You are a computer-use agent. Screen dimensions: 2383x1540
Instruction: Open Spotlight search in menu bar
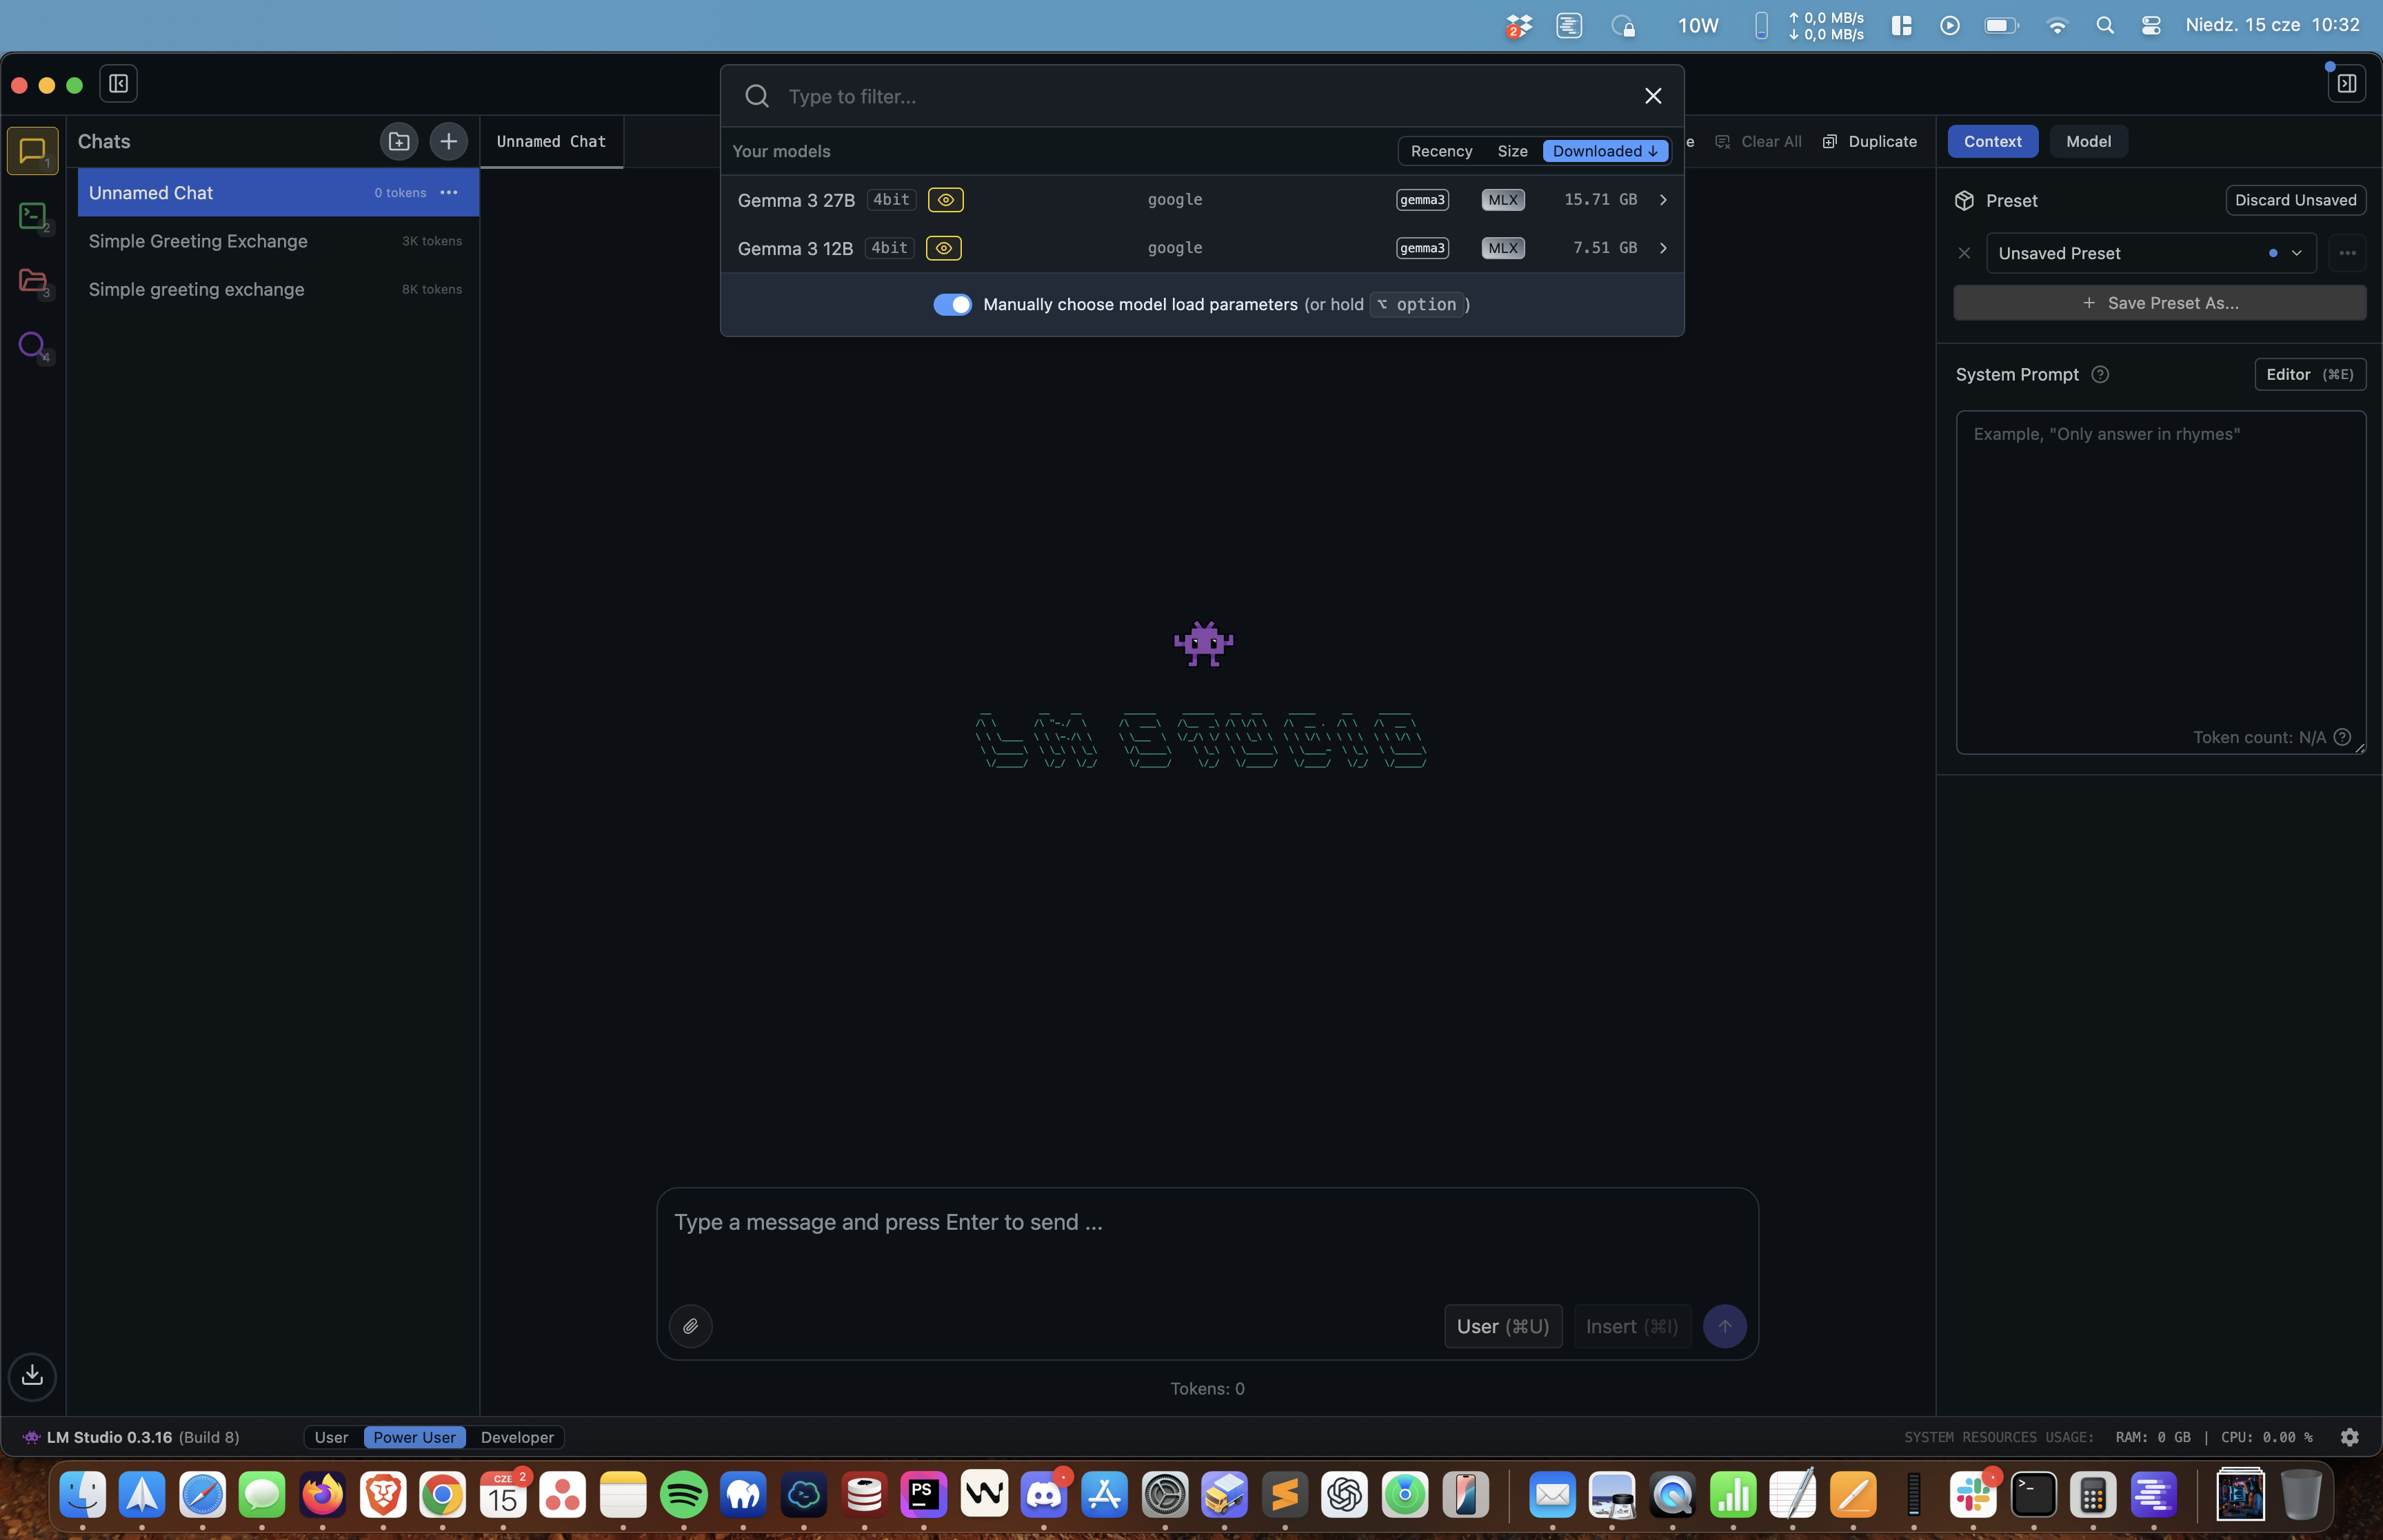(x=2105, y=26)
